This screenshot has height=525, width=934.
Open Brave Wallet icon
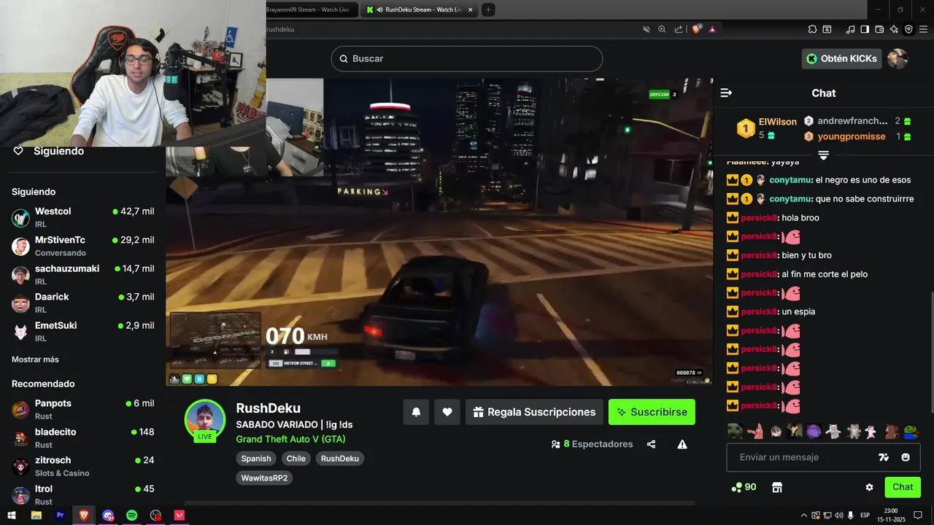pyautogui.click(x=879, y=29)
